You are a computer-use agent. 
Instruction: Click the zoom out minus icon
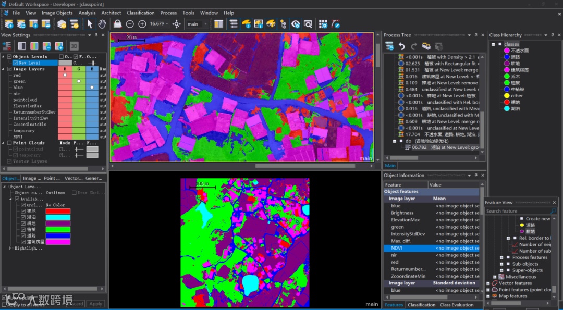[x=130, y=24]
